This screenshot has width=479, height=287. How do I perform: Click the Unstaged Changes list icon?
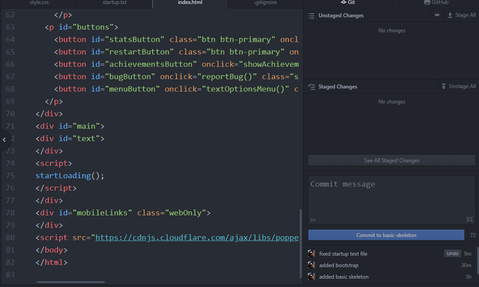(x=311, y=15)
